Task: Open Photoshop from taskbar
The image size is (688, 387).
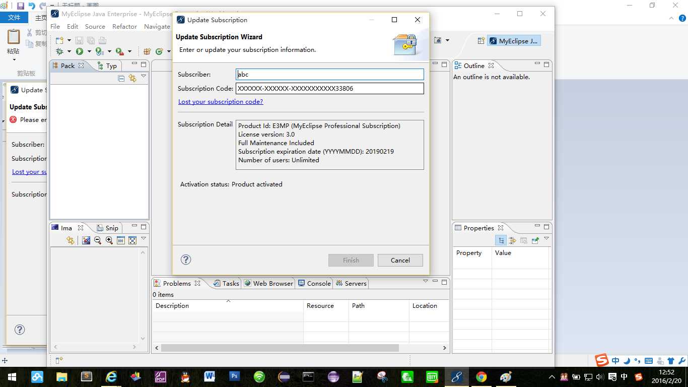Action: click(235, 376)
